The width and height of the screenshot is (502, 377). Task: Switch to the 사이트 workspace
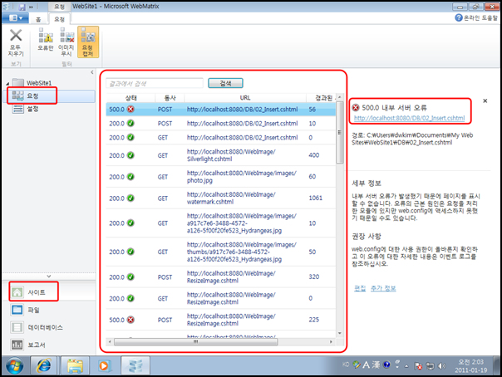[x=50, y=292]
